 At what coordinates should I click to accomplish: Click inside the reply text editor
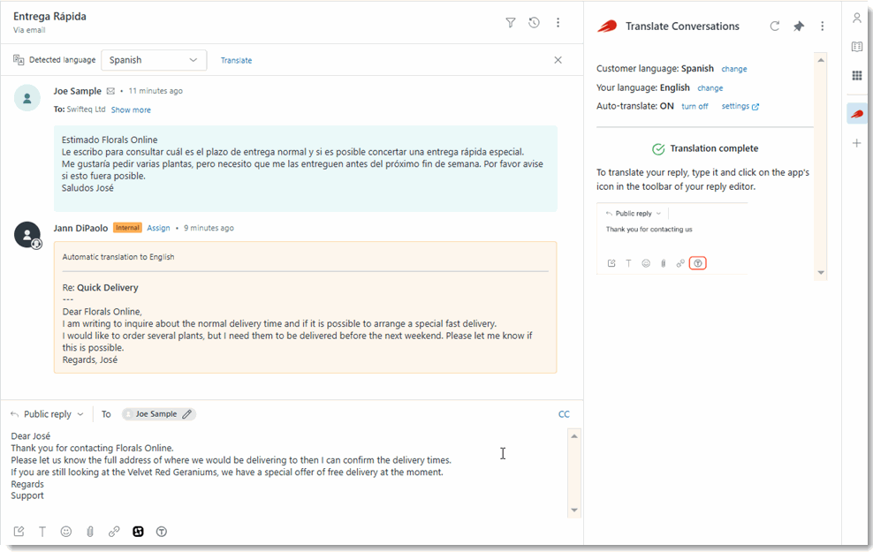tap(287, 473)
